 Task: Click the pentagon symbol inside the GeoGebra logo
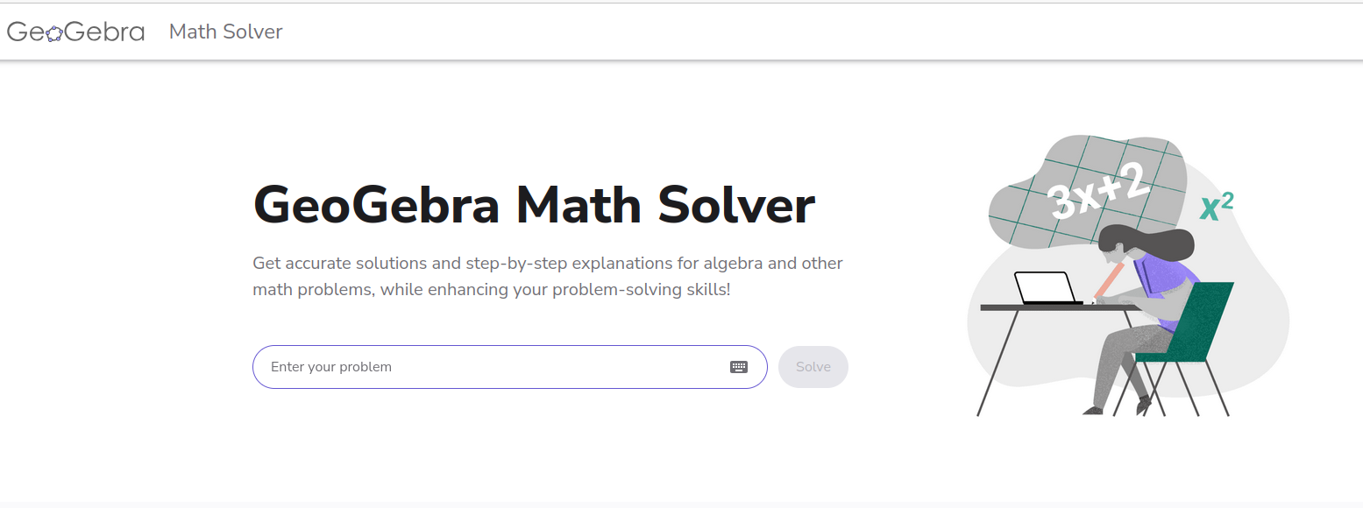point(53,33)
